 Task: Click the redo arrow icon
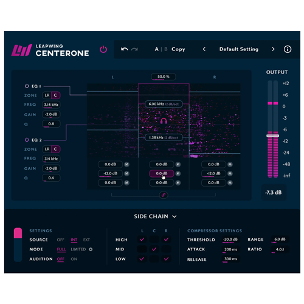(134, 49)
